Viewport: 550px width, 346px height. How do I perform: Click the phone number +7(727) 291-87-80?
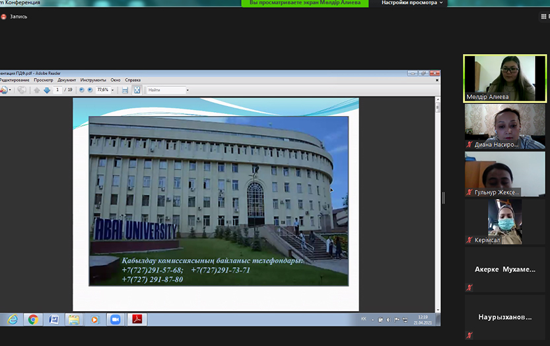153,279
